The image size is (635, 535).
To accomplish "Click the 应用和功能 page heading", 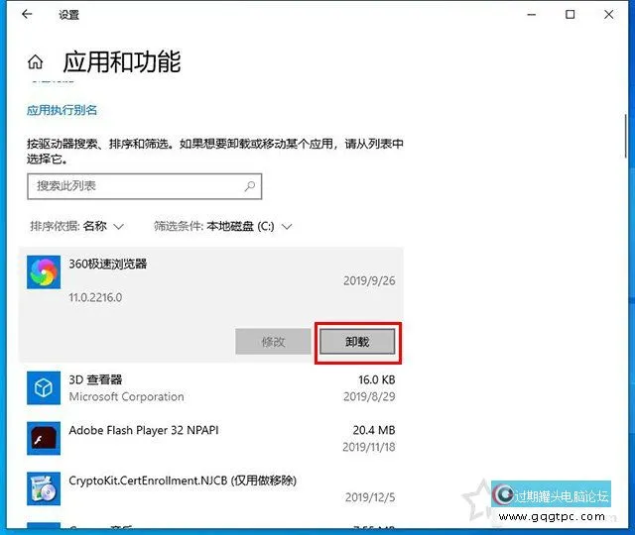I will pos(122,61).
